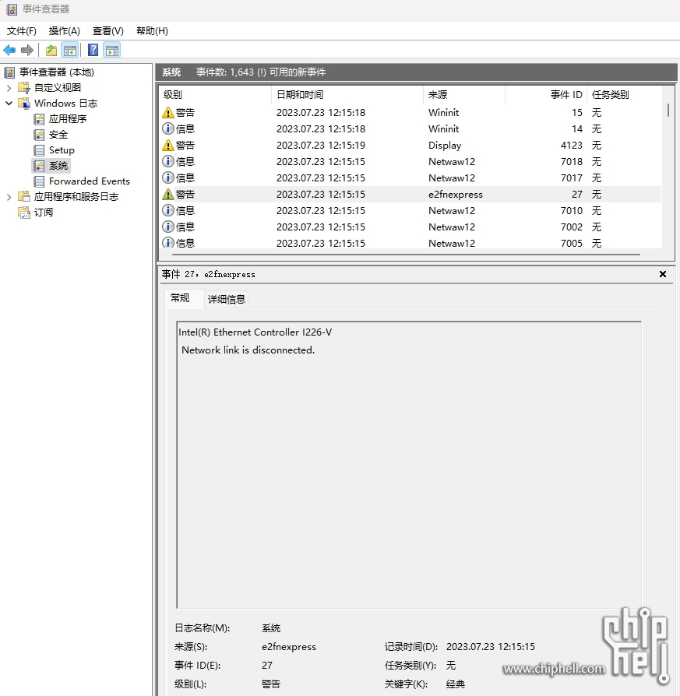Toggle the show/hide console tree icon

pyautogui.click(x=70, y=50)
